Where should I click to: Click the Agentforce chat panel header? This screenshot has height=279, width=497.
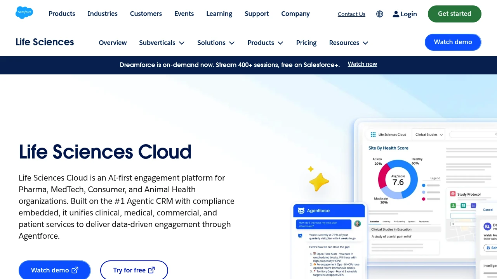329,211
